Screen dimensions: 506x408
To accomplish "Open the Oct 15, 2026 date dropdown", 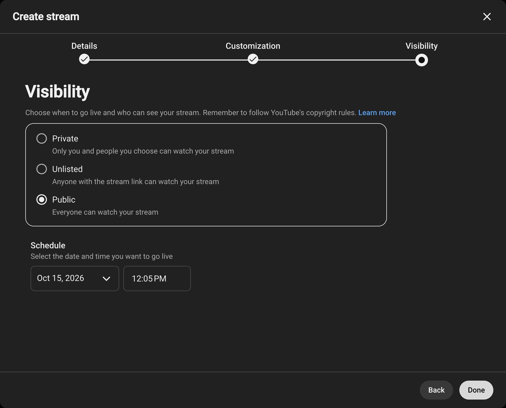I will tap(75, 278).
